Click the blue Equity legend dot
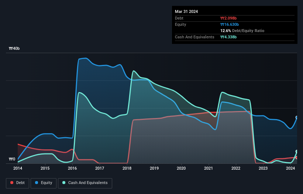 point(37,183)
